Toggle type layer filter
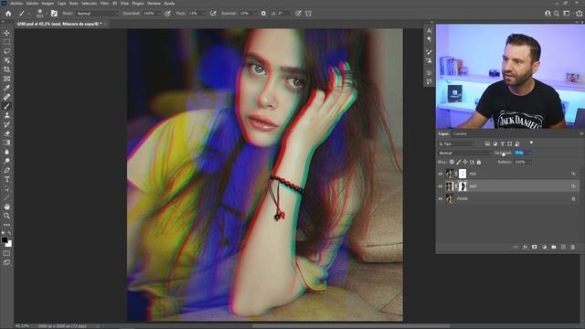Image resolution: width=585 pixels, height=329 pixels. [x=502, y=143]
